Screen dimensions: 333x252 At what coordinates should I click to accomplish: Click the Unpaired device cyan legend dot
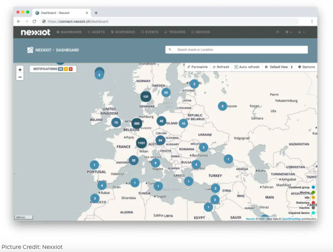coord(313,212)
